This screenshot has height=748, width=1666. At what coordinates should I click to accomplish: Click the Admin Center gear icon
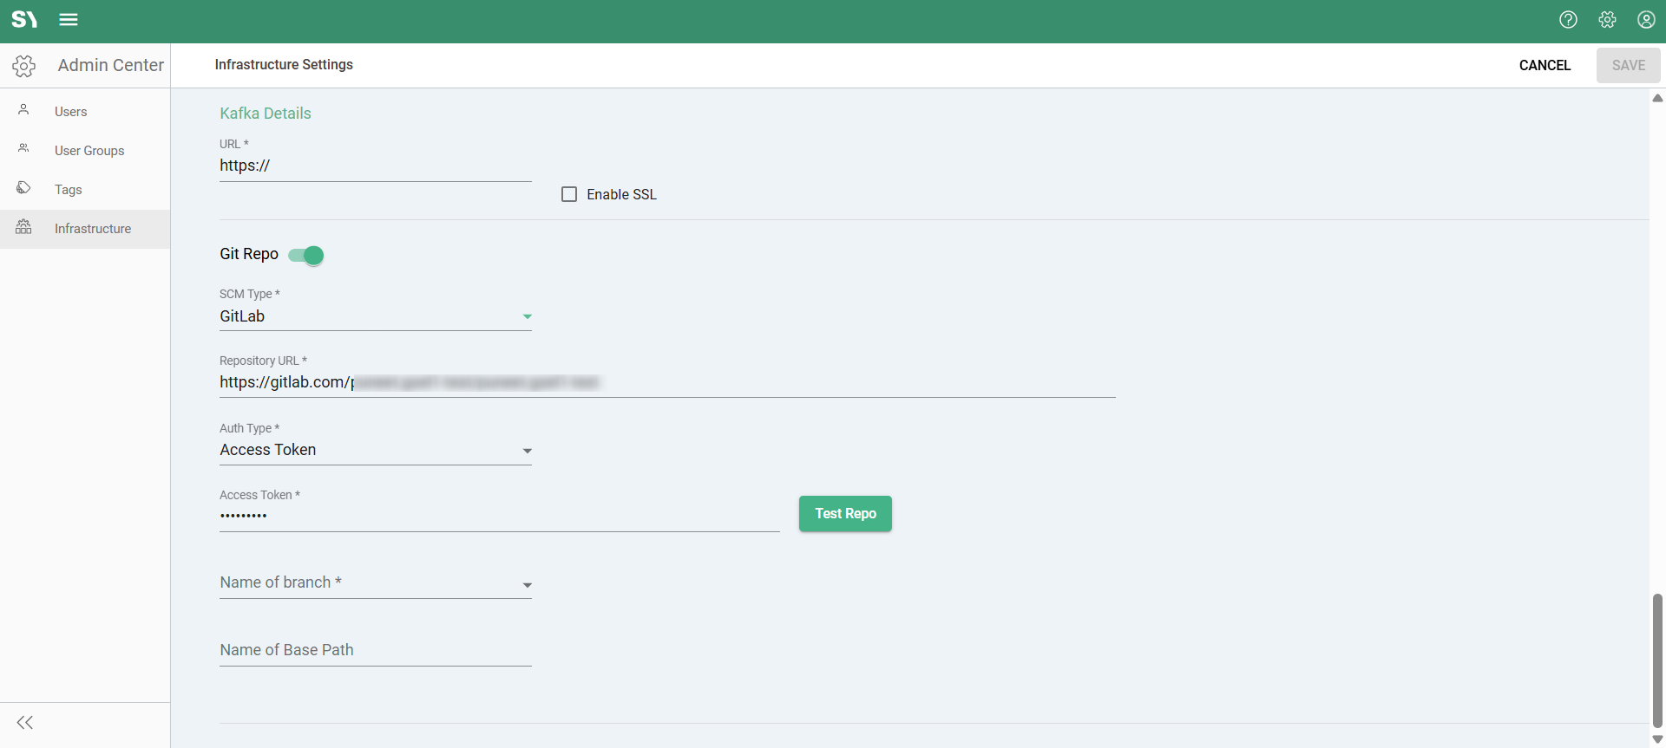click(x=24, y=66)
